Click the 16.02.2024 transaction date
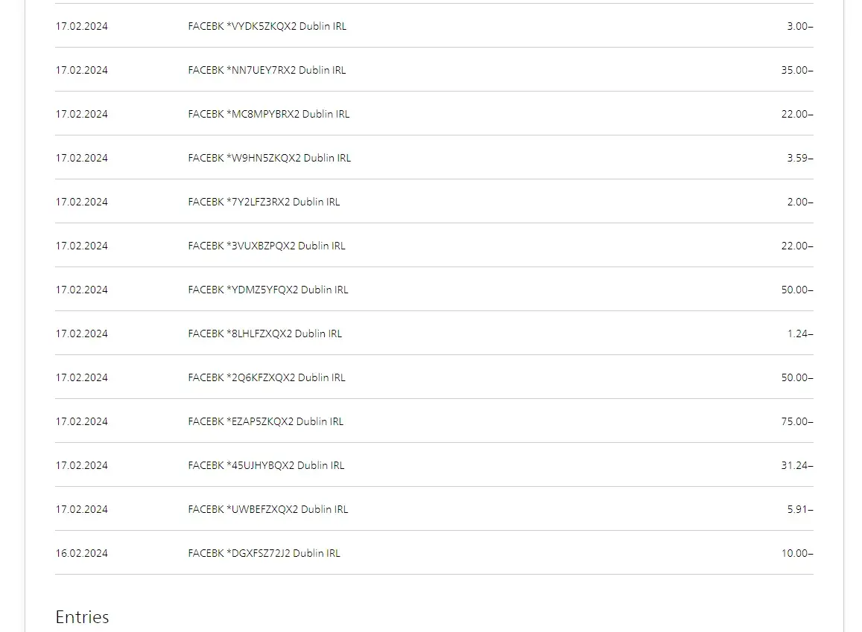This screenshot has width=862, height=632. click(81, 553)
